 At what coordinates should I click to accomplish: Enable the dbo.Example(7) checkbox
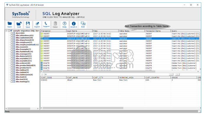[x=12, y=49]
